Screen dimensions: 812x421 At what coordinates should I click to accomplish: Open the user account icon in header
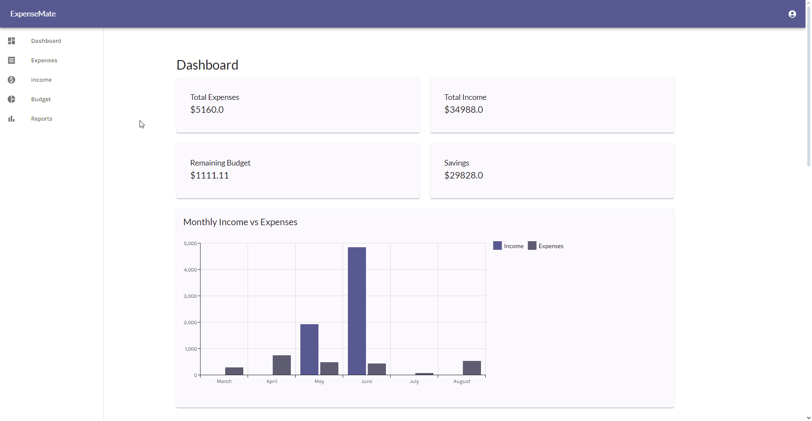coord(792,14)
